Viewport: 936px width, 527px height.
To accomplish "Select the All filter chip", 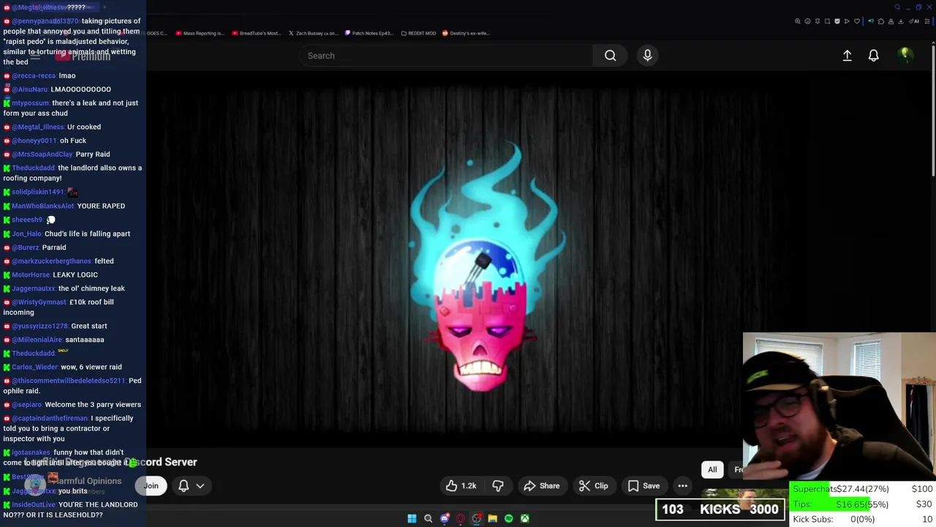I will (712, 470).
